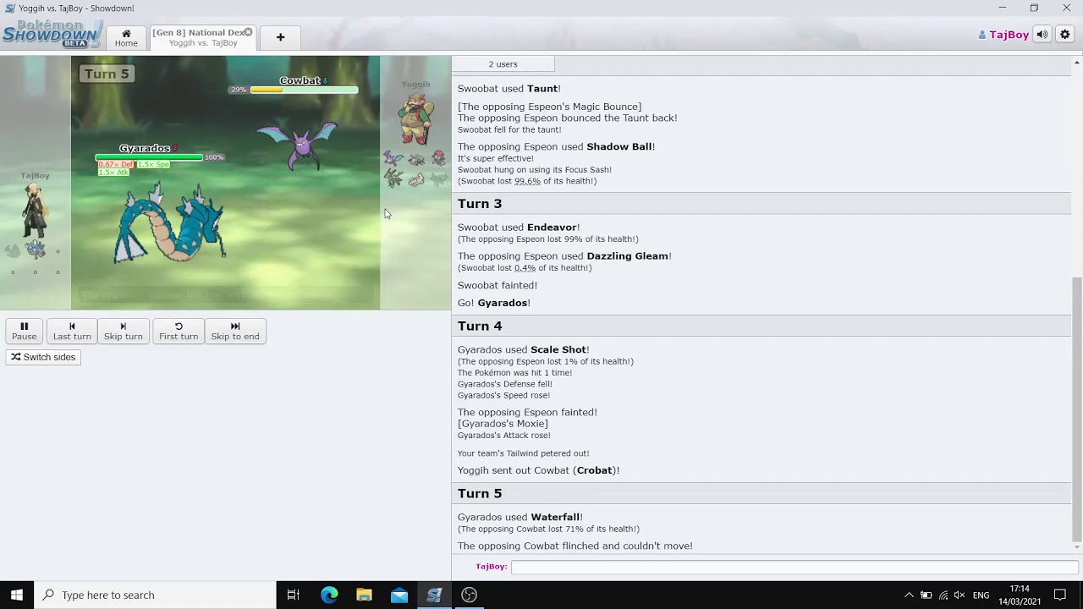1083x609 pixels.
Task: Click Yoggih's trainer avatar
Action: click(415, 118)
